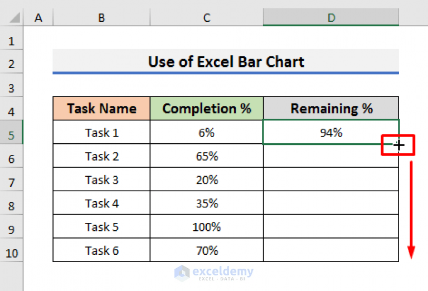428x291 pixels.
Task: Select the 6% completion cell
Action: click(207, 132)
